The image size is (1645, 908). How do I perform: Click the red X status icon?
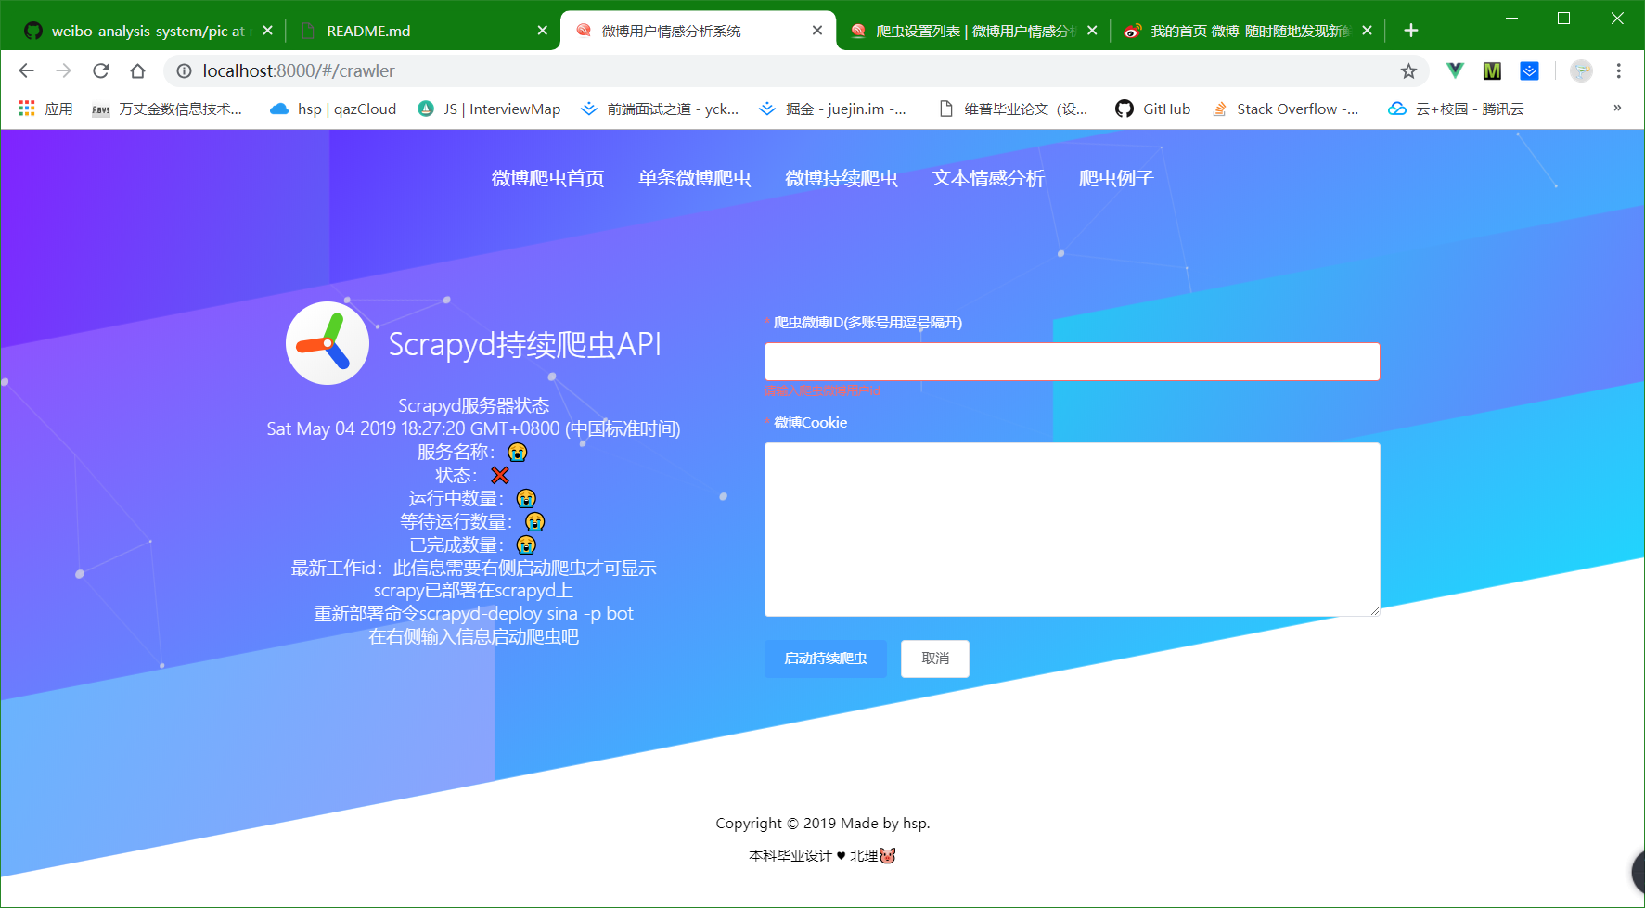(x=500, y=475)
